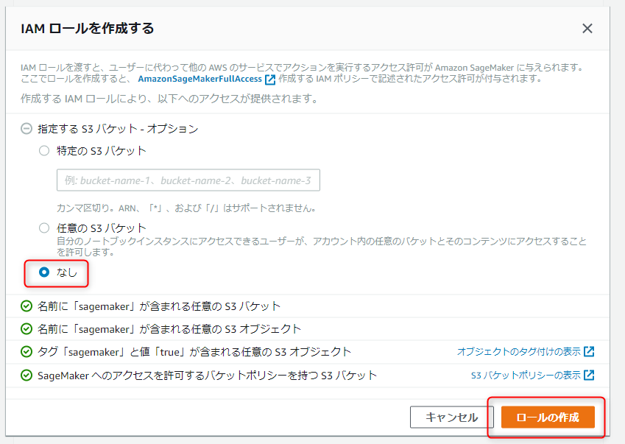
Task: Click the ロールの作成 button
Action: (548, 417)
